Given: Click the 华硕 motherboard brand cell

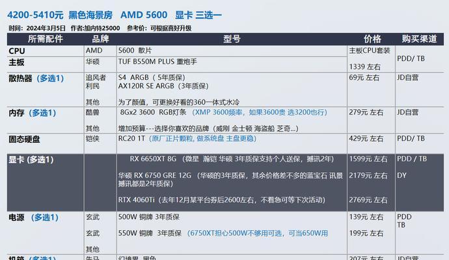Looking at the screenshot, I should tap(92, 62).
